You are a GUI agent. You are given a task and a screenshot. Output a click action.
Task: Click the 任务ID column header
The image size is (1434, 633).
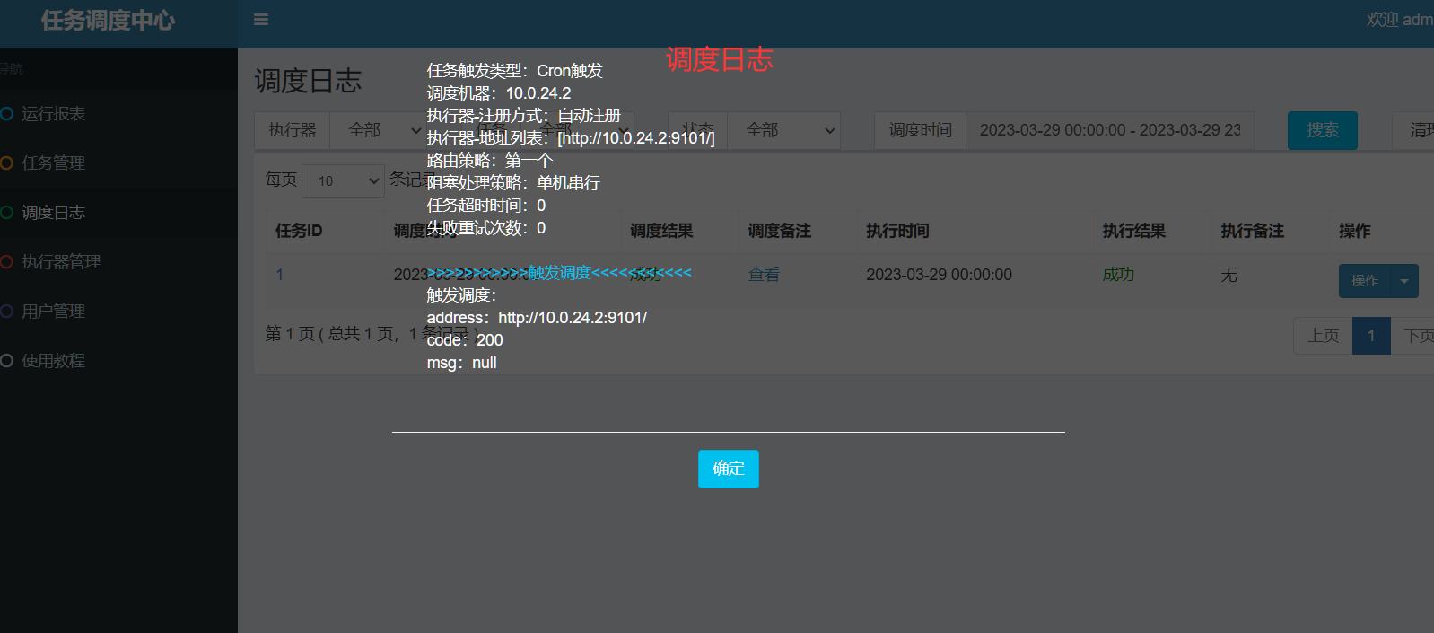[299, 231]
